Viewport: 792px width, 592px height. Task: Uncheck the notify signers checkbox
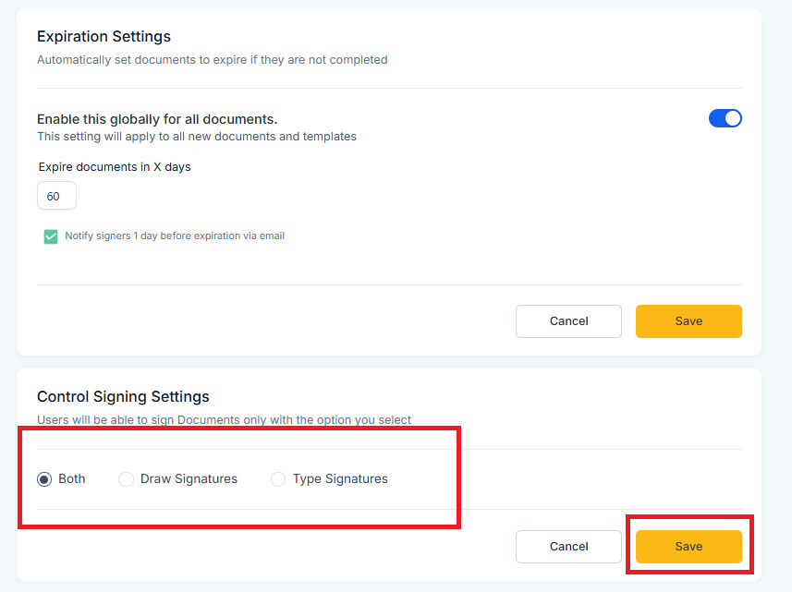point(51,236)
